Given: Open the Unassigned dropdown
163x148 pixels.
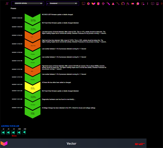Looking at the screenshot, I should tap(64, 3).
